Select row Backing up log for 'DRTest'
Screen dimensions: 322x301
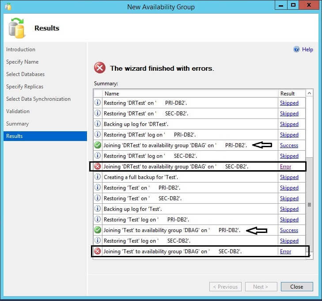tap(199, 124)
